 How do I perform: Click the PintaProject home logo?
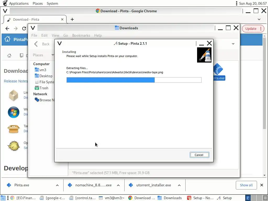pos(7,39)
